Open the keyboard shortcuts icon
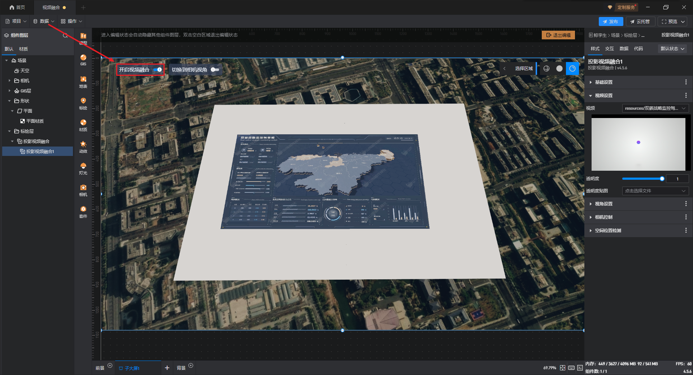Image resolution: width=693 pixels, height=375 pixels. pos(571,368)
